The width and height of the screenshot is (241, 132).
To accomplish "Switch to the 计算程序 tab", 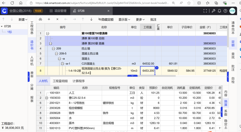I will pyautogui.click(x=79, y=81).
